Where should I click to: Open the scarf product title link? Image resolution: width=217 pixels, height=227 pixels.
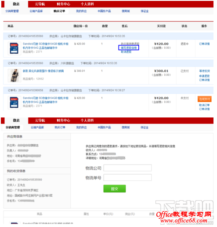point(43,71)
